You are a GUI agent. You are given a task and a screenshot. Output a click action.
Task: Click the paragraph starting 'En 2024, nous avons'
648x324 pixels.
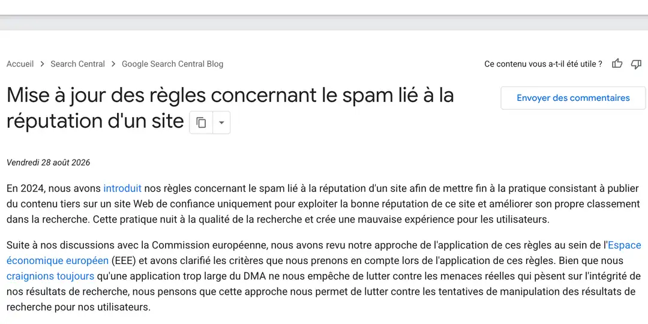click(x=323, y=204)
